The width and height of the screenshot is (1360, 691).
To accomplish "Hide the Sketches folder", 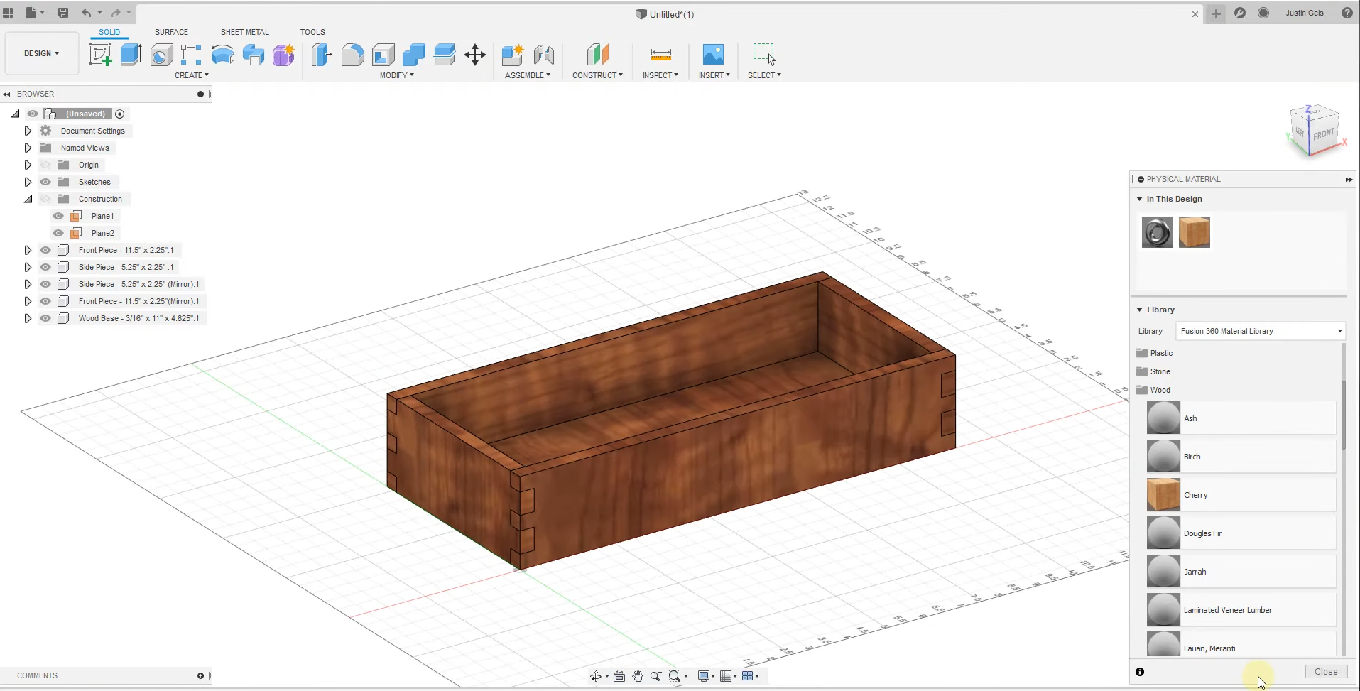I will [45, 182].
